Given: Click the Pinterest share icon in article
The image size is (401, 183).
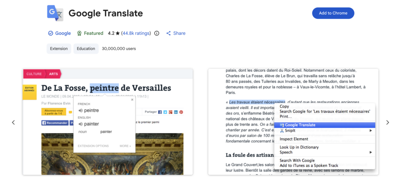Looking at the screenshot, I should 181,112.
